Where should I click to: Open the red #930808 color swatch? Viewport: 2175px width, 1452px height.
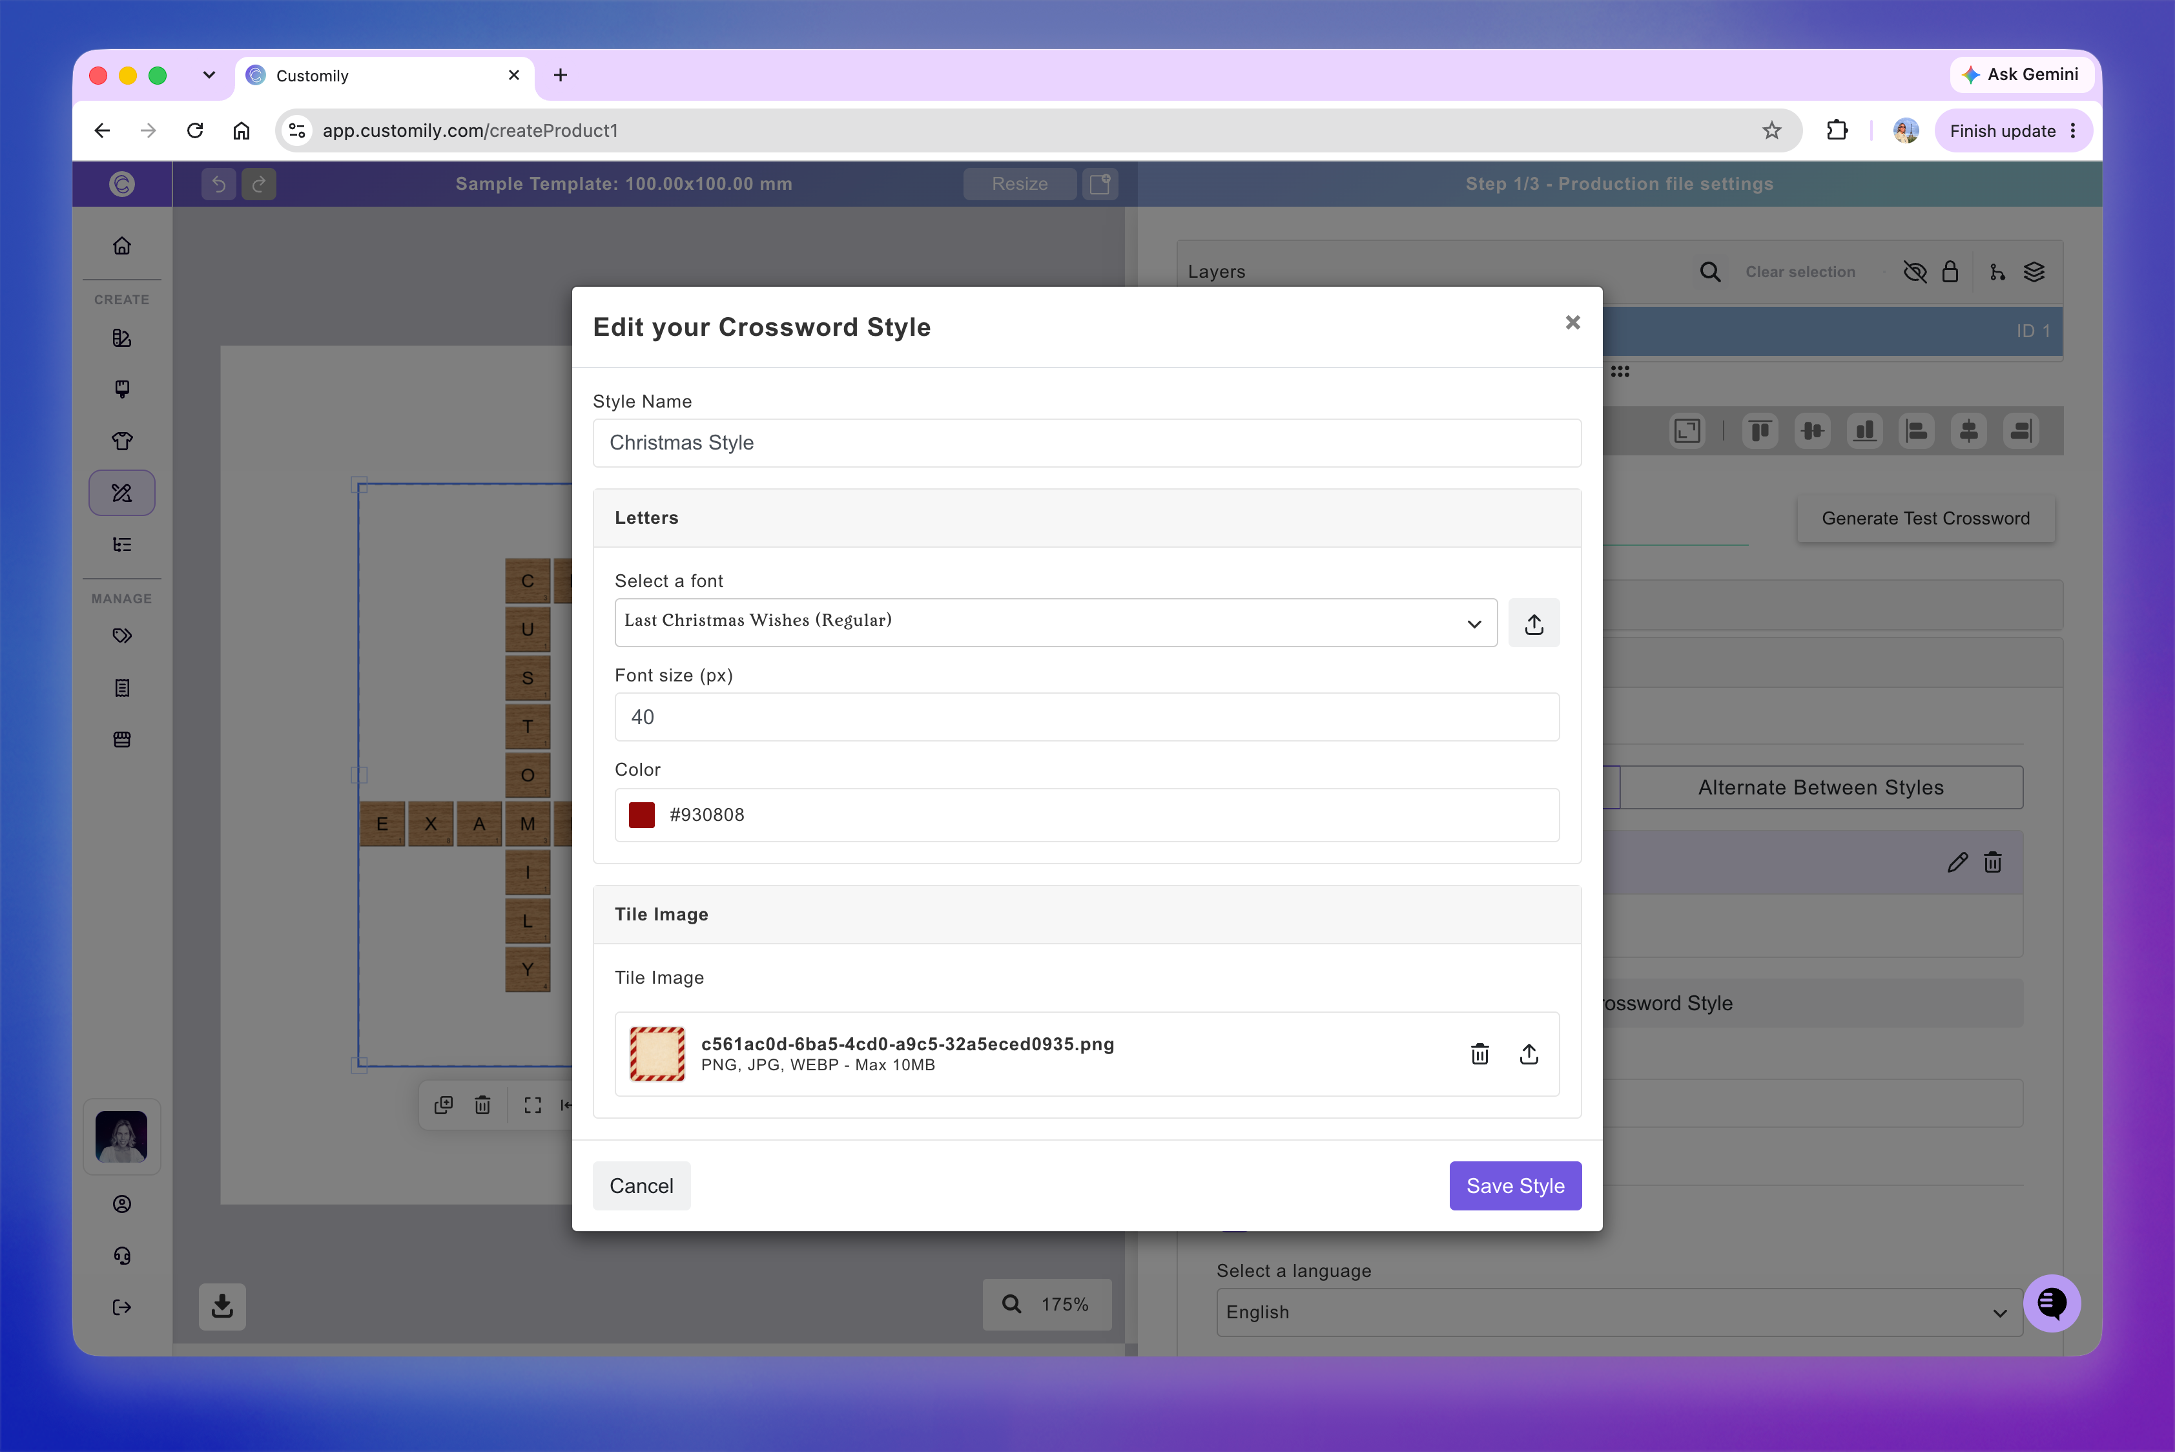[x=642, y=815]
